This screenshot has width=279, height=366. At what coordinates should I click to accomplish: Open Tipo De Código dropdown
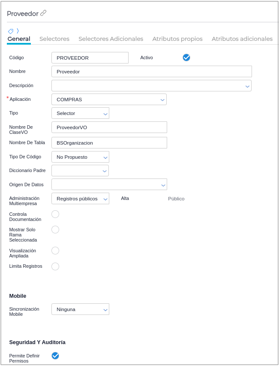[x=105, y=157]
